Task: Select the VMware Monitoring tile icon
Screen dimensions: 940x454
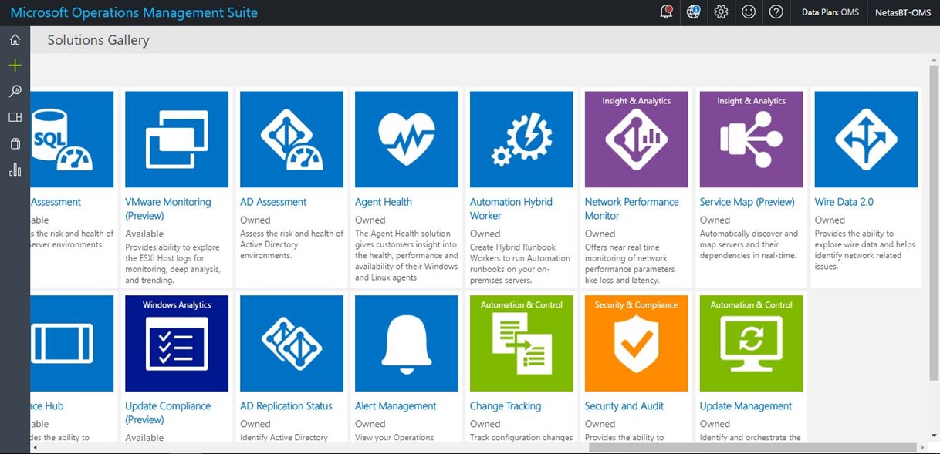Action: click(x=177, y=140)
